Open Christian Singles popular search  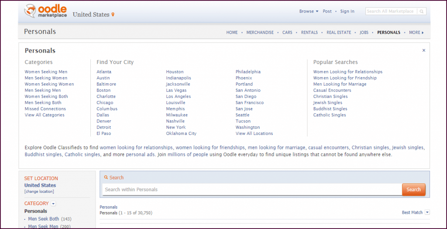pyautogui.click(x=330, y=97)
